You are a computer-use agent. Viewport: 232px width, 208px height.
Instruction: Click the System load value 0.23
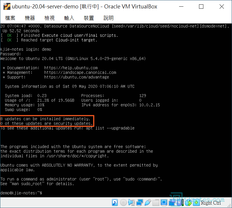tap(42, 96)
